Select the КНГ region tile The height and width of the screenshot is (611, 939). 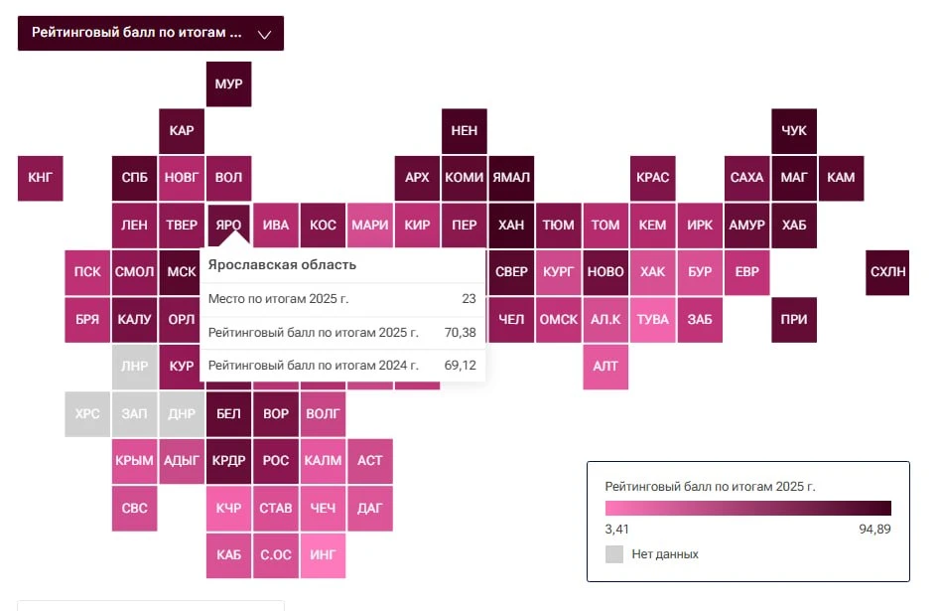click(40, 178)
